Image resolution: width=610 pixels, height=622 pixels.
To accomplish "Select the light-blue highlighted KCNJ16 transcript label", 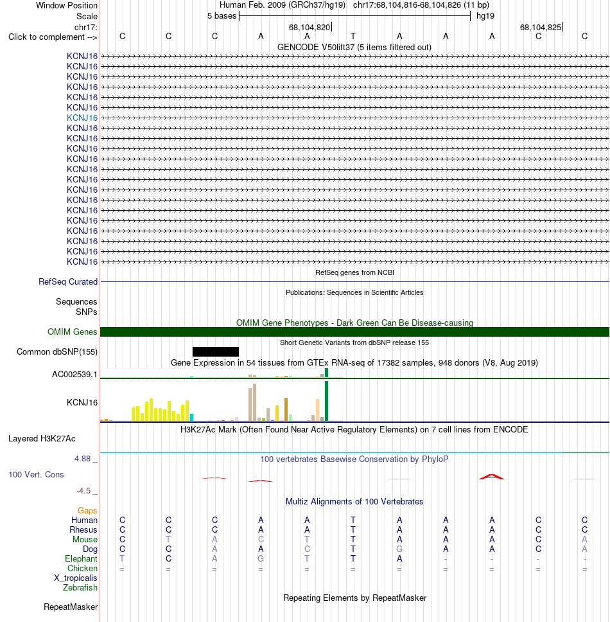I will pyautogui.click(x=82, y=118).
